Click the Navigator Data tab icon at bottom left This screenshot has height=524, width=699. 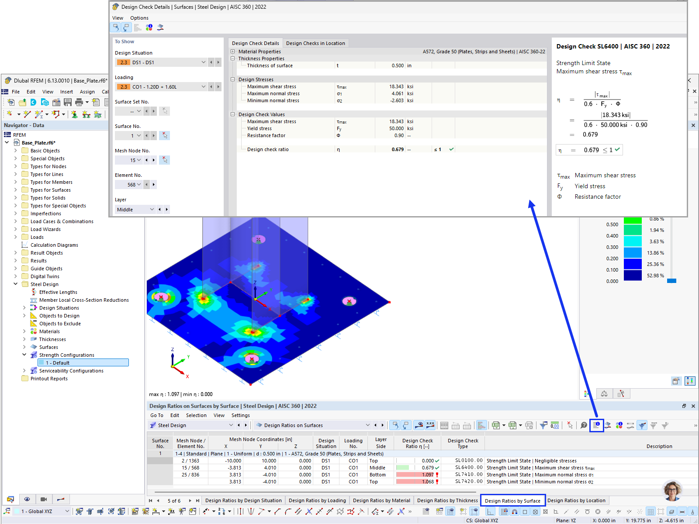(10, 499)
